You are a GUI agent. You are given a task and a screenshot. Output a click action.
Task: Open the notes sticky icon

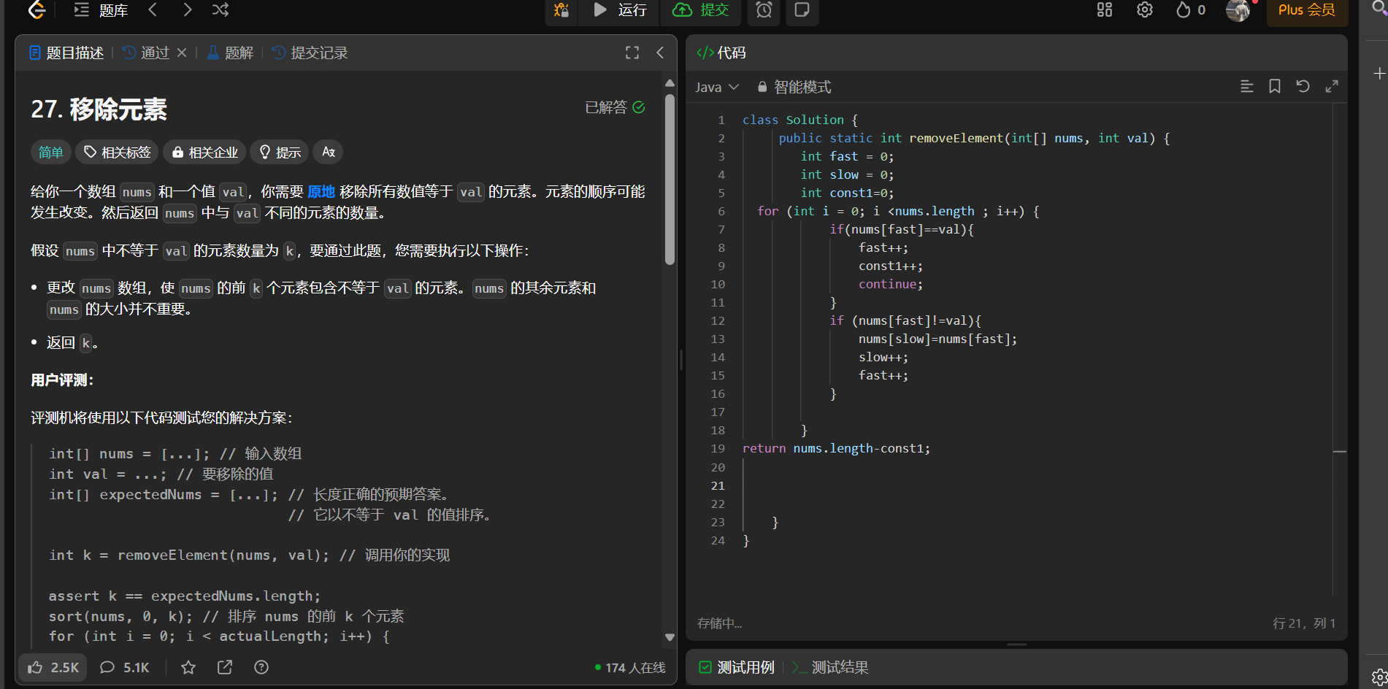(x=802, y=10)
